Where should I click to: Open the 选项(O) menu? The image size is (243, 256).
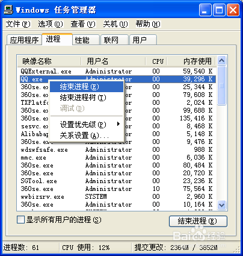51,24
